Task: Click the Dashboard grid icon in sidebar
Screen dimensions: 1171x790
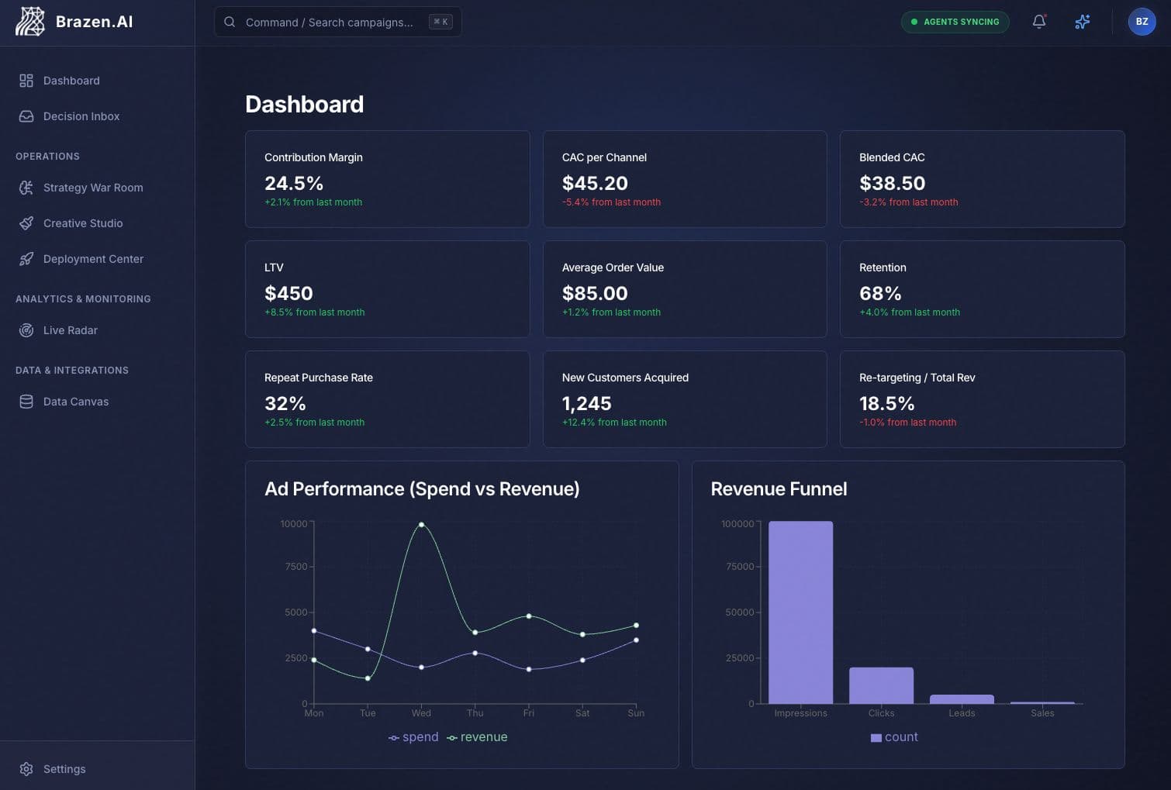Action: click(x=26, y=81)
